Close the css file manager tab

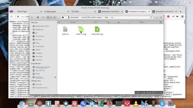click(x=109, y=22)
